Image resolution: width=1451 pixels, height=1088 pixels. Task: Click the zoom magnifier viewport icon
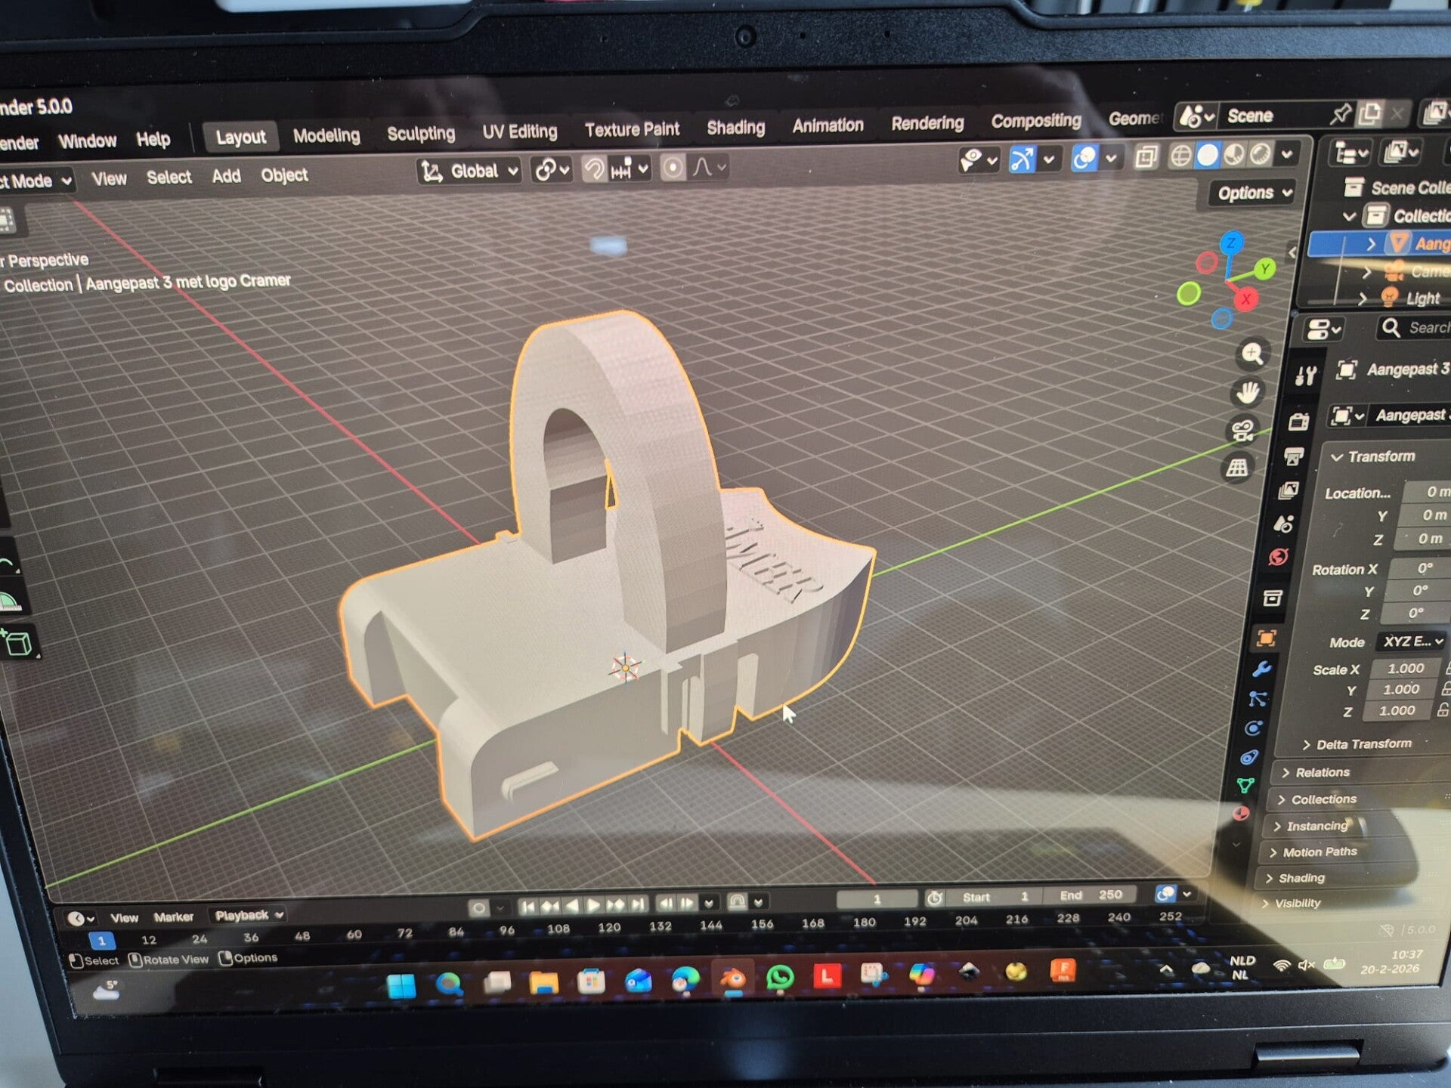(x=1252, y=354)
